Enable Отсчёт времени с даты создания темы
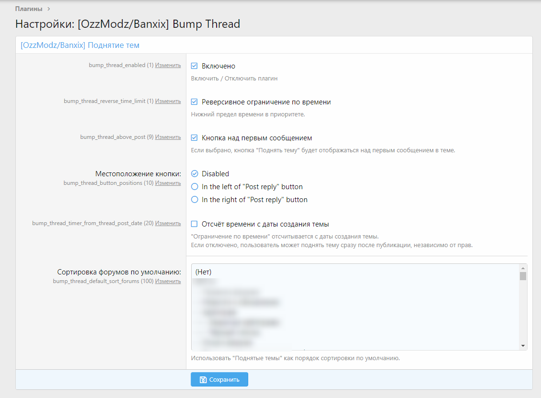 (195, 224)
